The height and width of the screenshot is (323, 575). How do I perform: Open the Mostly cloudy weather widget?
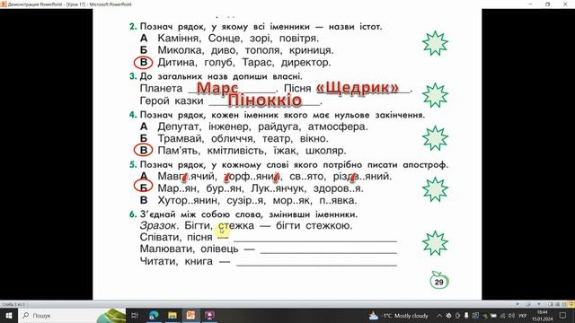coord(399,315)
